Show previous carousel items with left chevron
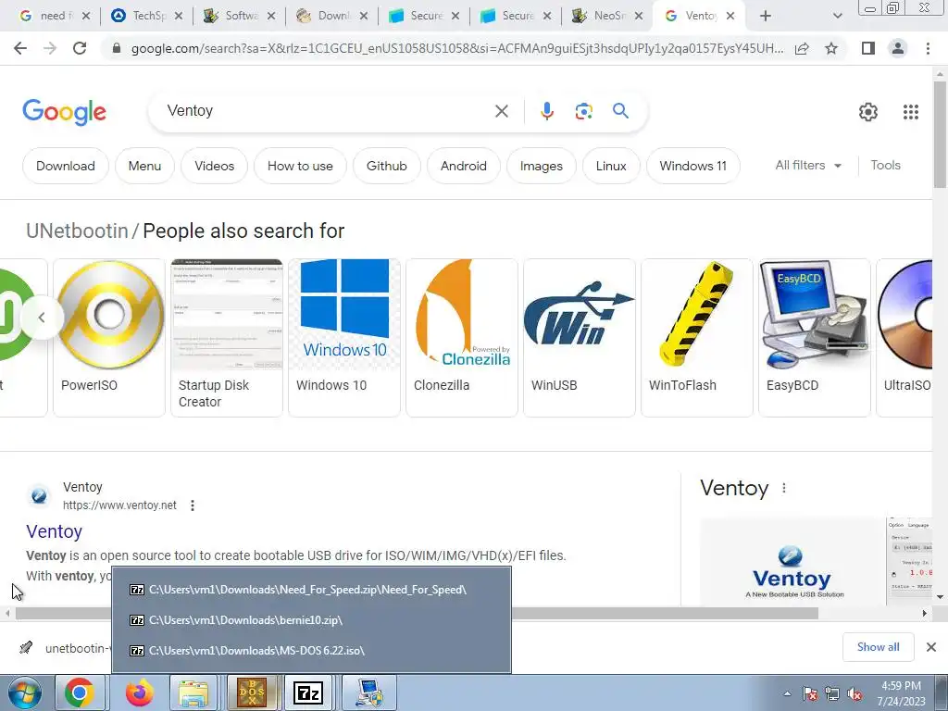 [x=42, y=318]
